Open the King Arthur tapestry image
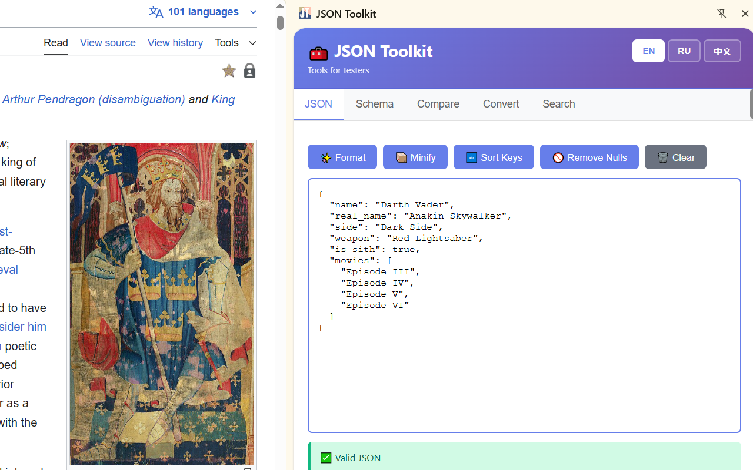753x470 pixels. (162, 304)
